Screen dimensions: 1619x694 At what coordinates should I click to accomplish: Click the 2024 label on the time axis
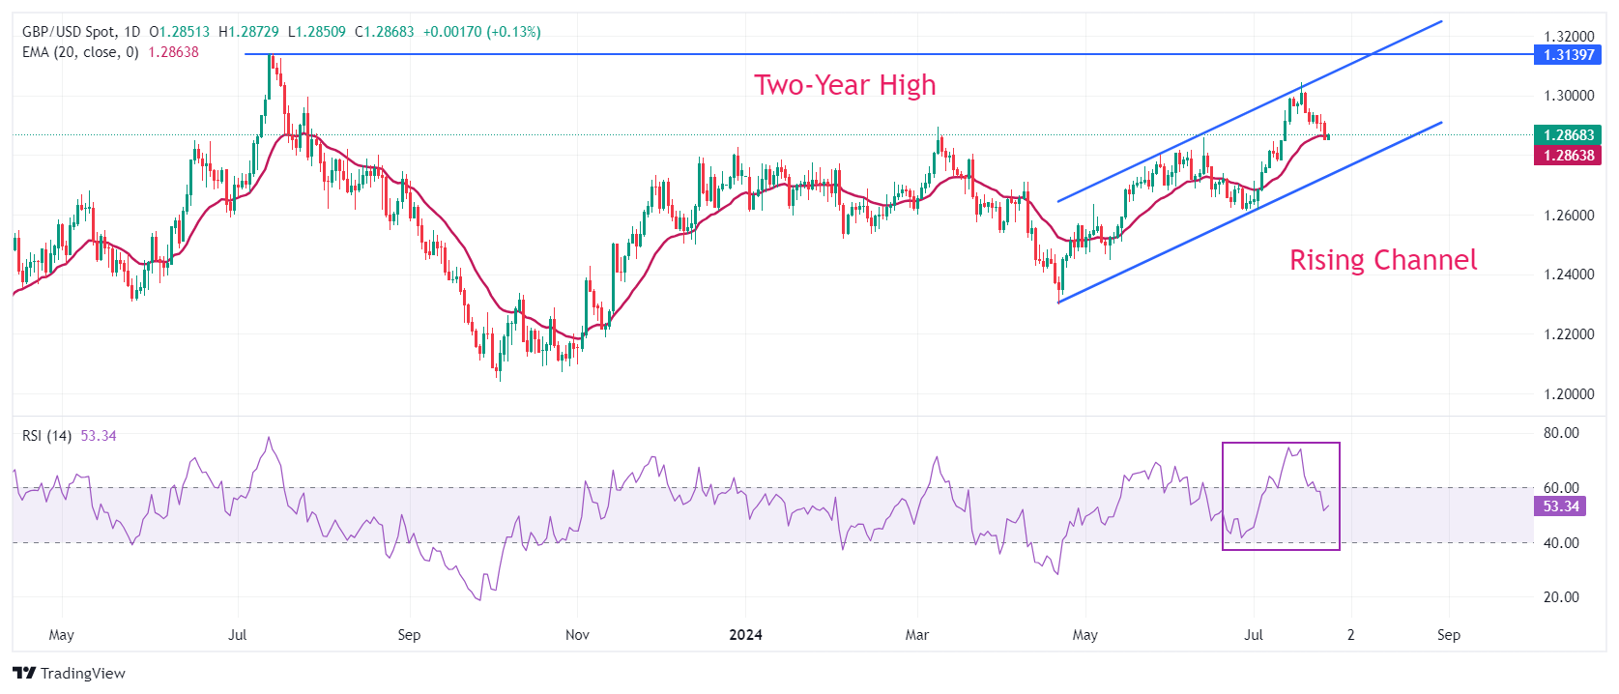(745, 635)
